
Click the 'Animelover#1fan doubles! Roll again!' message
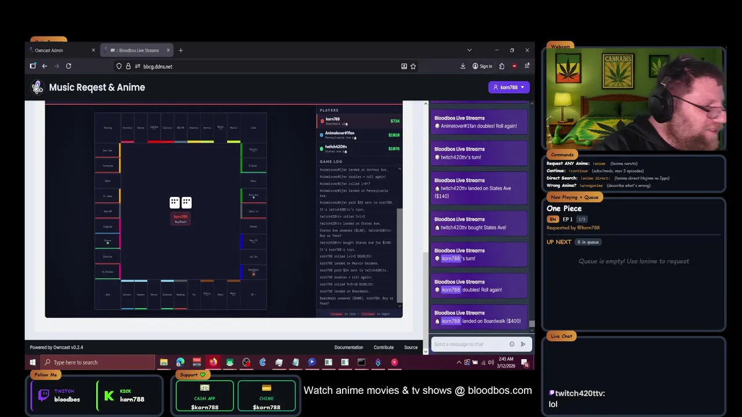(x=479, y=122)
